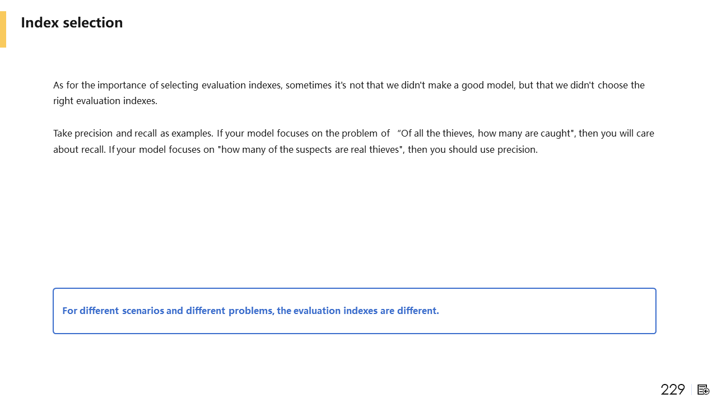Click "For" at the start of the callout
The height and width of the screenshot is (403, 717).
(x=69, y=311)
